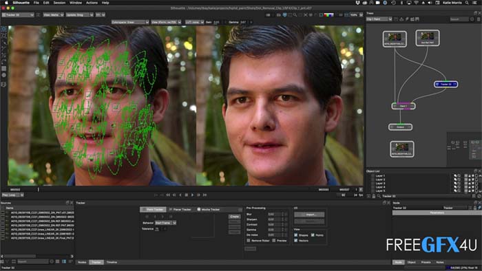Viewport: 482px width, 271px height.
Task: Open the Help menu
Action: pyautogui.click(x=105, y=3)
